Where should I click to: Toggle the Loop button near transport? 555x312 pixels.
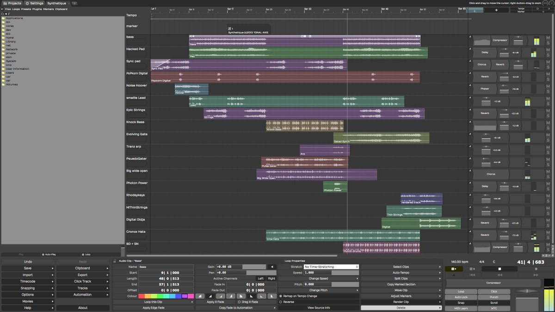(461, 292)
